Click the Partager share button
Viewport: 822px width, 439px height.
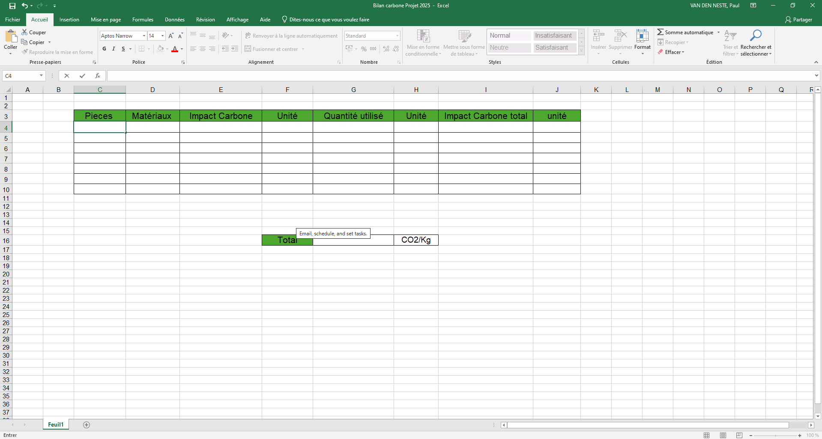[x=798, y=20]
